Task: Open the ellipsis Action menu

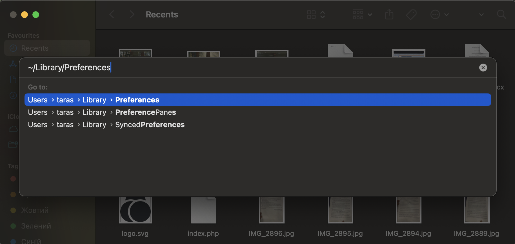Action: [x=435, y=14]
